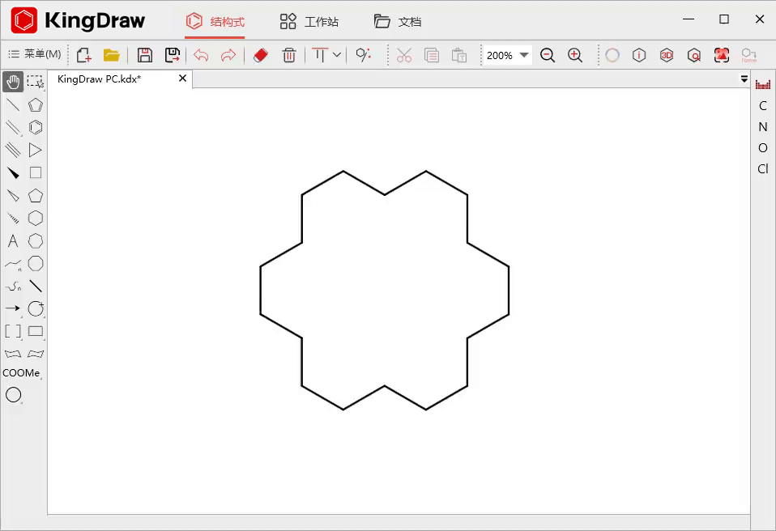Screen dimensions: 776x531
Task: Close the KingDraw PC.kdx tab
Action: pyautogui.click(x=182, y=79)
